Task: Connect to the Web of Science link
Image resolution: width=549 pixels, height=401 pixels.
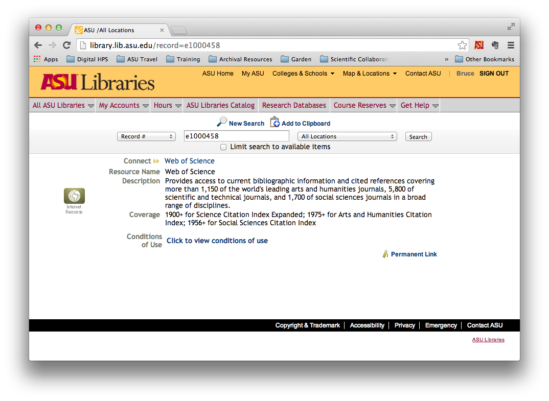Action: point(190,161)
